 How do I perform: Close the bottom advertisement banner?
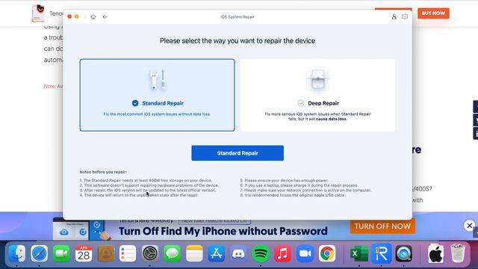[469, 226]
